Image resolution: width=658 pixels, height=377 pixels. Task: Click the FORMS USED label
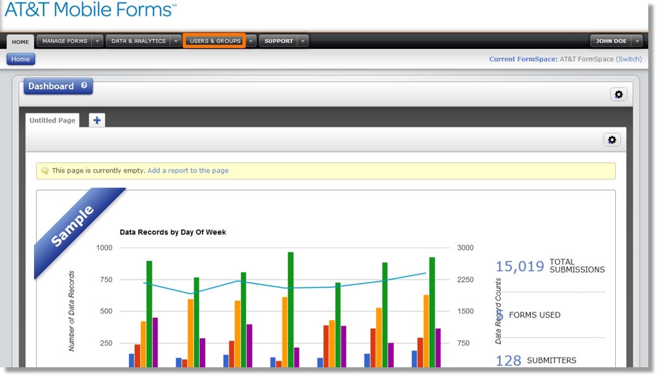tap(535, 315)
